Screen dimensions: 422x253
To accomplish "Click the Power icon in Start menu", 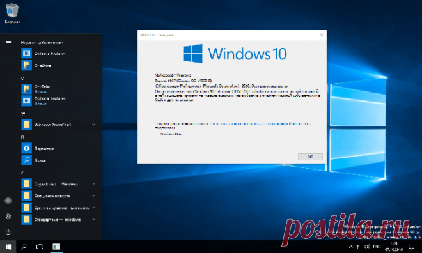I will pos(8,232).
